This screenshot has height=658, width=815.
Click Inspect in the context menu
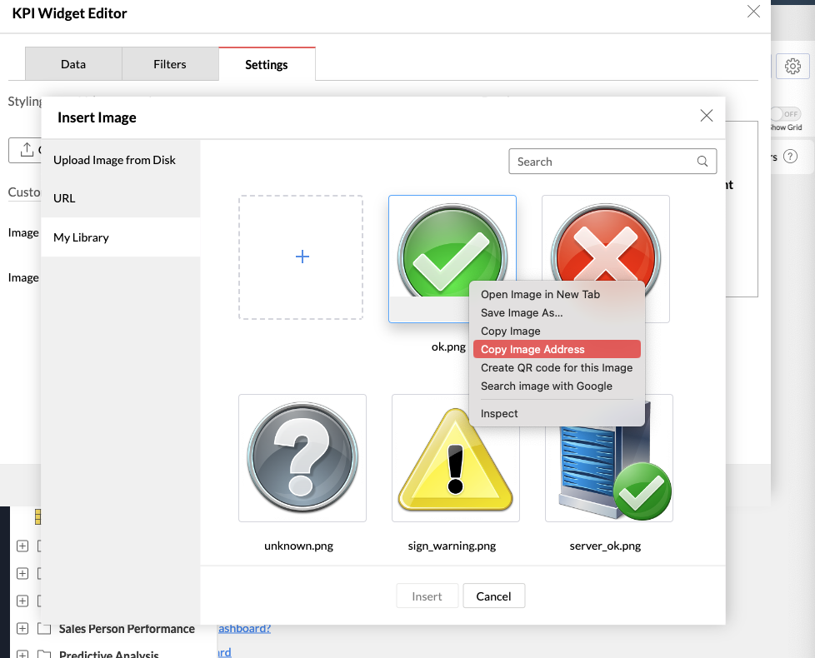tap(499, 413)
